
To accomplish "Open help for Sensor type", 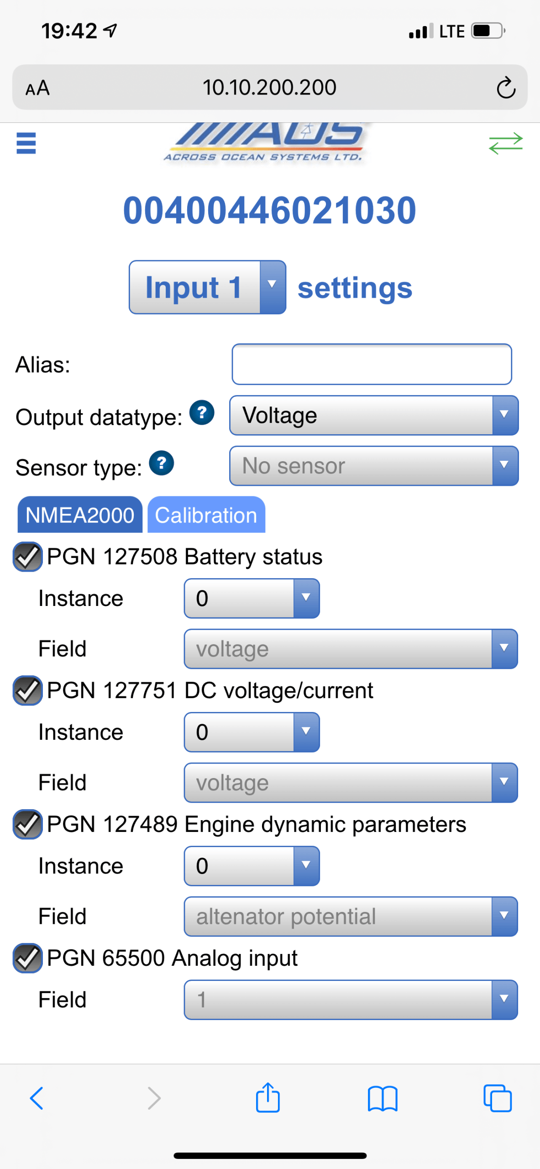I will (161, 463).
